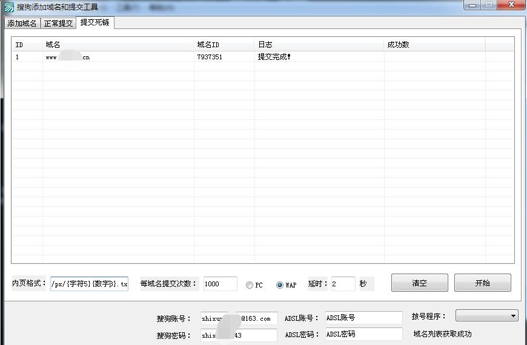The image size is (527, 345).
Task: Click the Sogou app icon in title bar
Action: (9, 7)
